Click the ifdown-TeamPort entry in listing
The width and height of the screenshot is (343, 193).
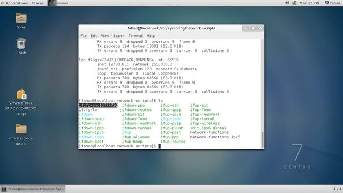tap(139, 123)
